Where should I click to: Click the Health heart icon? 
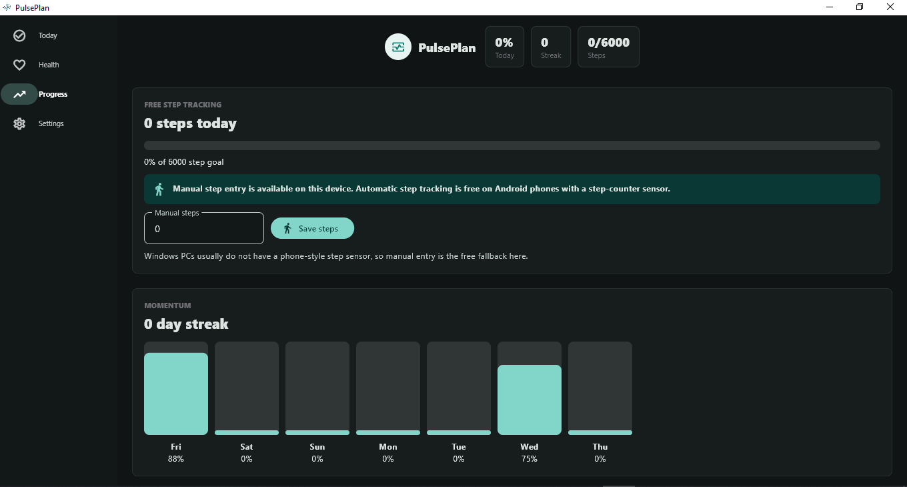coord(19,65)
